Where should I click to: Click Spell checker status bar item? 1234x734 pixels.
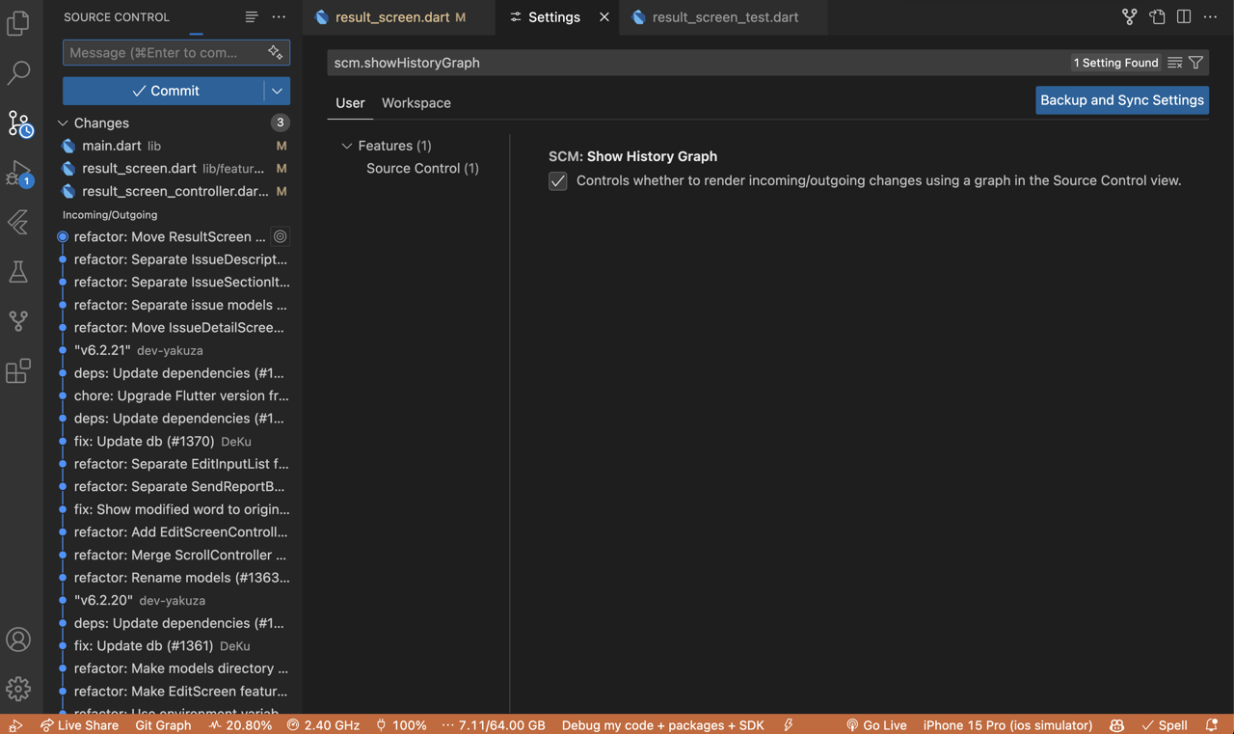coord(1165,725)
